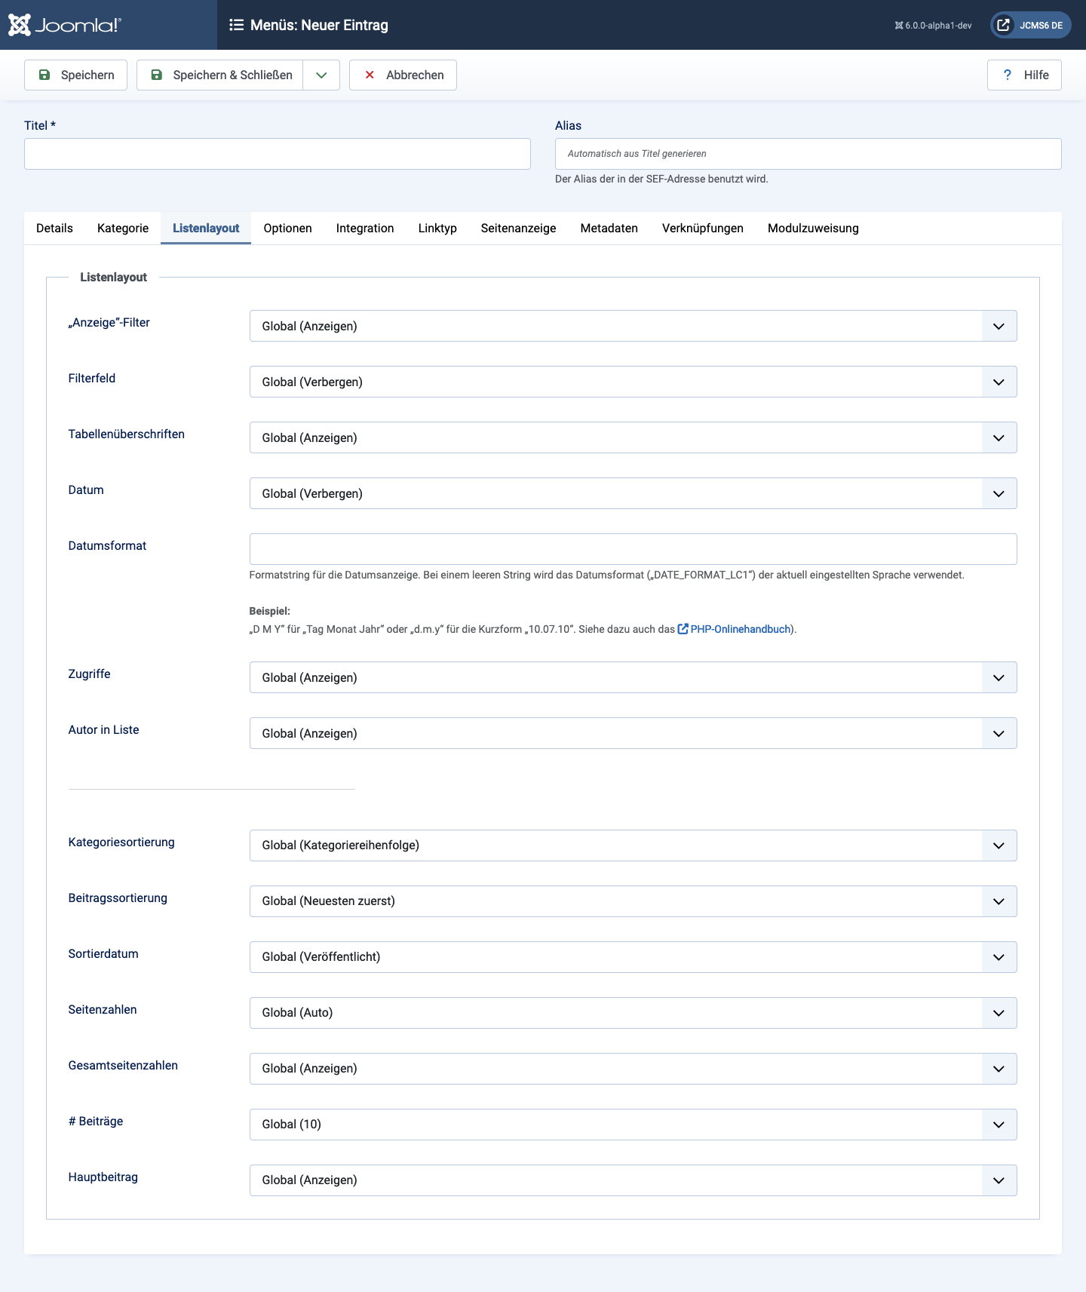Click the Hauptbeitrag field label
This screenshot has width=1086, height=1292.
coord(103,1177)
